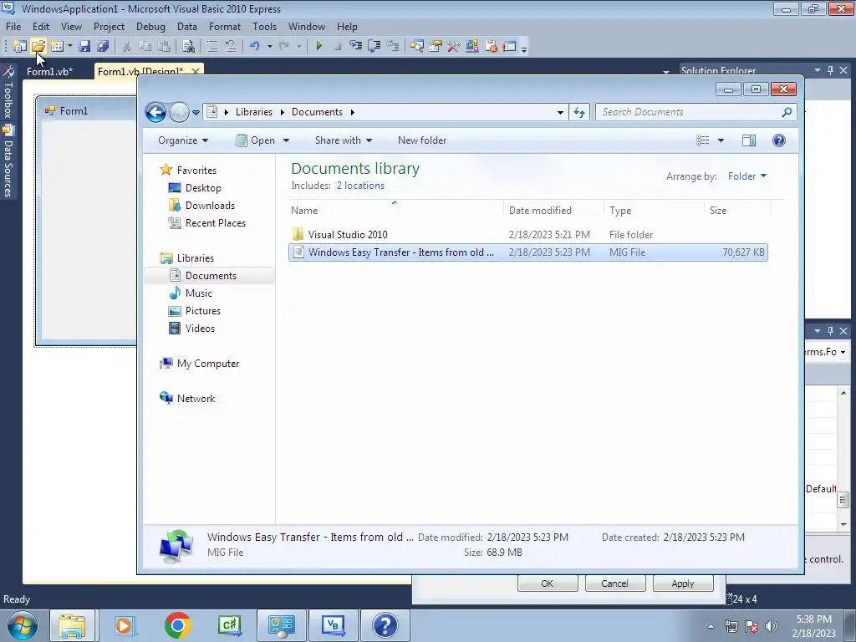Open the File menu
856x642 pixels.
tap(13, 27)
